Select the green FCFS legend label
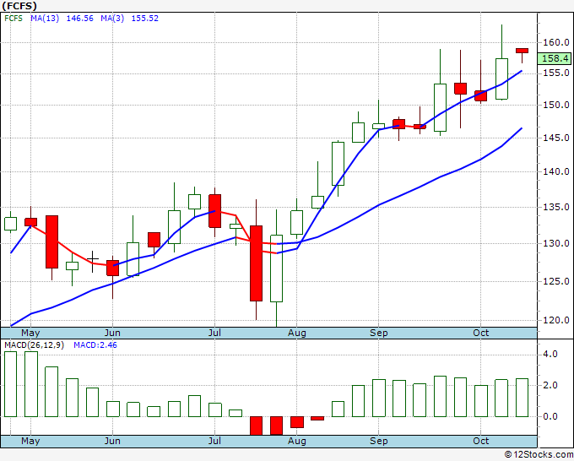This screenshot has height=461, width=574. point(14,19)
